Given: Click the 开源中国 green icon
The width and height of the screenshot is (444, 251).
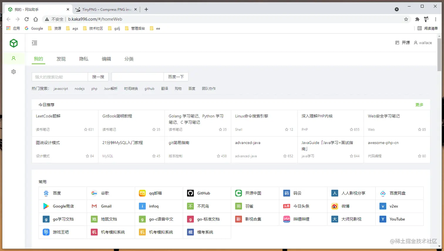Looking at the screenshot, I should [x=238, y=193].
